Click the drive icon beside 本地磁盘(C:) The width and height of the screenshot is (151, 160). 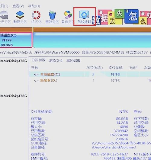point(36,75)
